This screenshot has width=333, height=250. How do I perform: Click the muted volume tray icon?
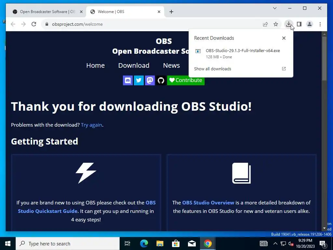pos(291,243)
